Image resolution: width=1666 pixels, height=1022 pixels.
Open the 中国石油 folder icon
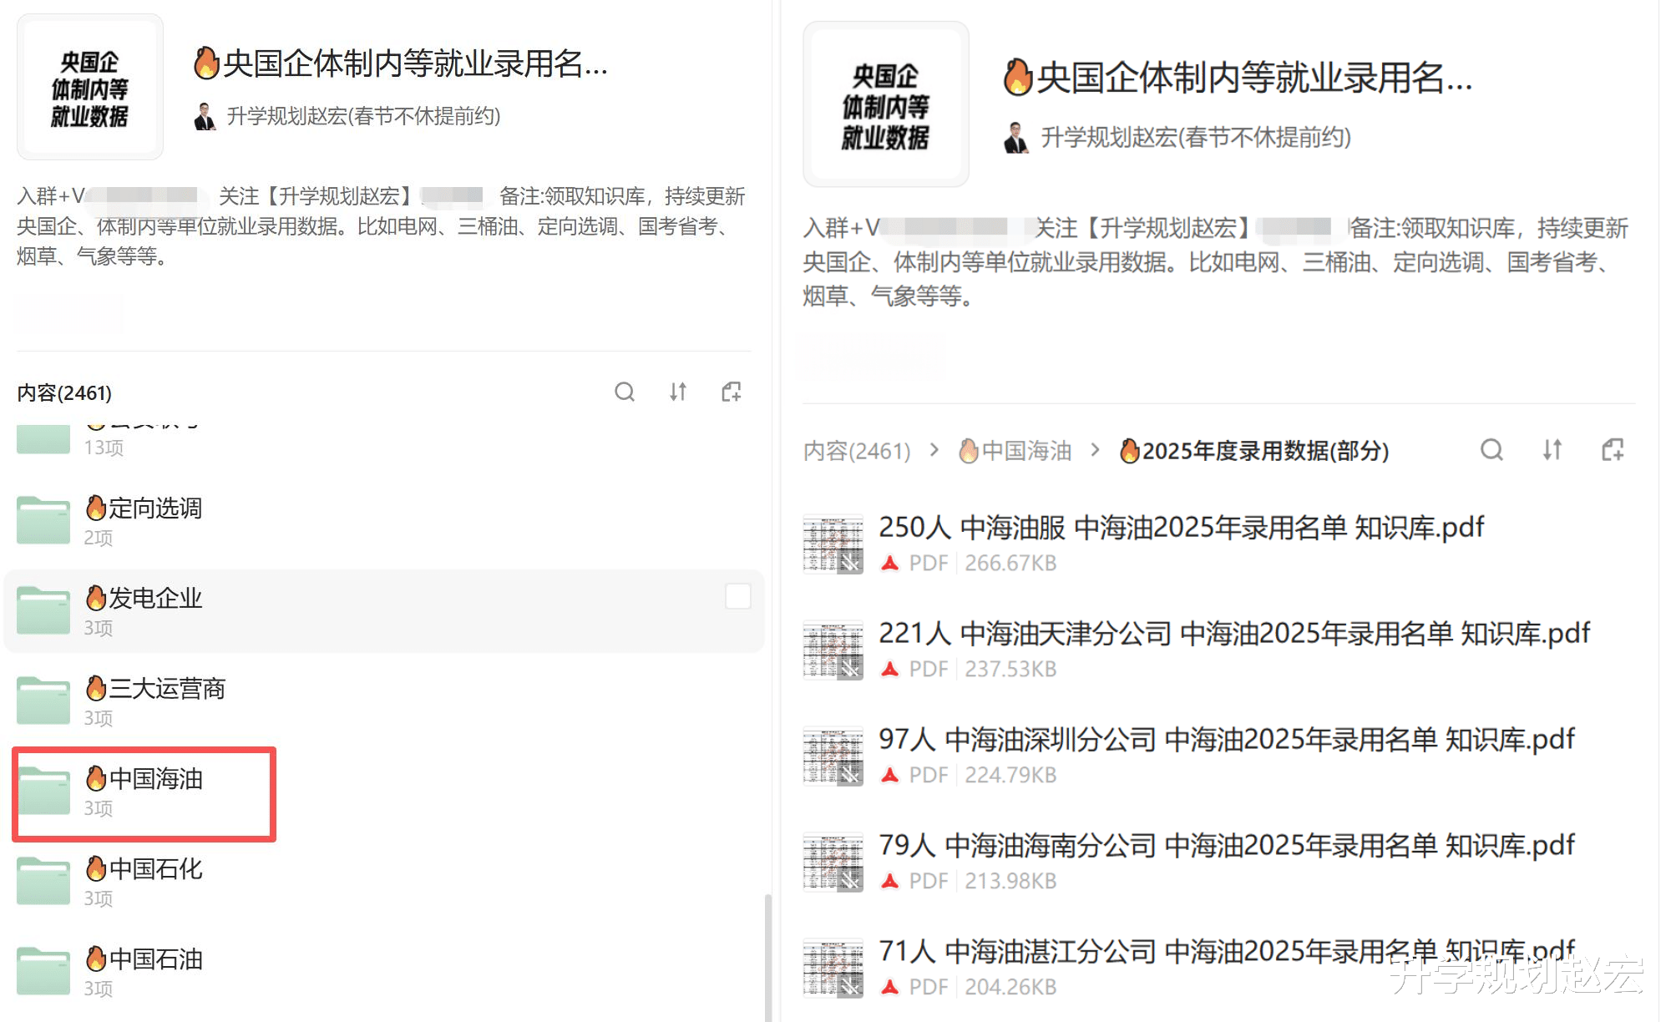coord(43,971)
